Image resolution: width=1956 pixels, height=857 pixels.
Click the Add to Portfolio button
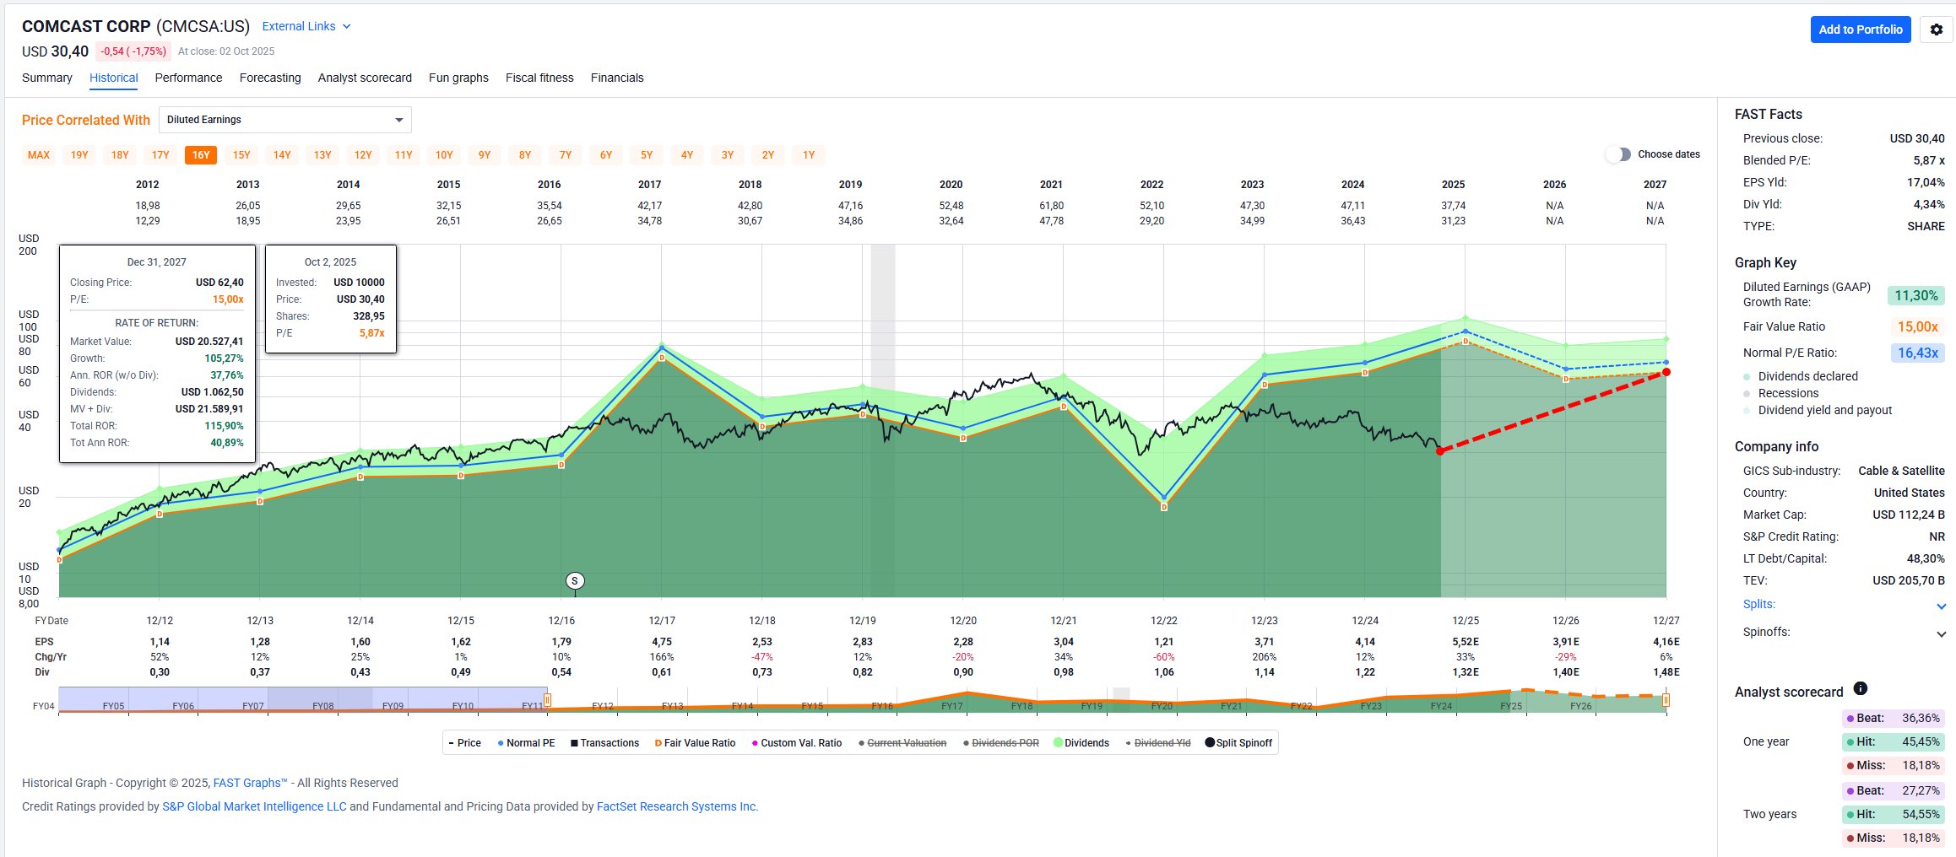1860,30
